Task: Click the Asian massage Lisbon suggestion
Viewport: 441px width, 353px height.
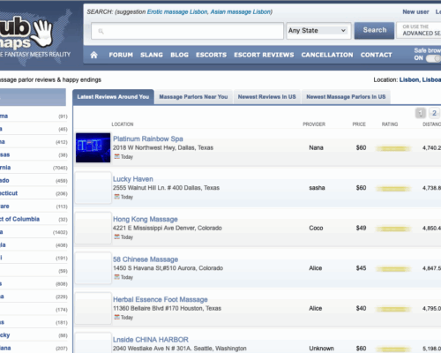Action: [x=240, y=12]
